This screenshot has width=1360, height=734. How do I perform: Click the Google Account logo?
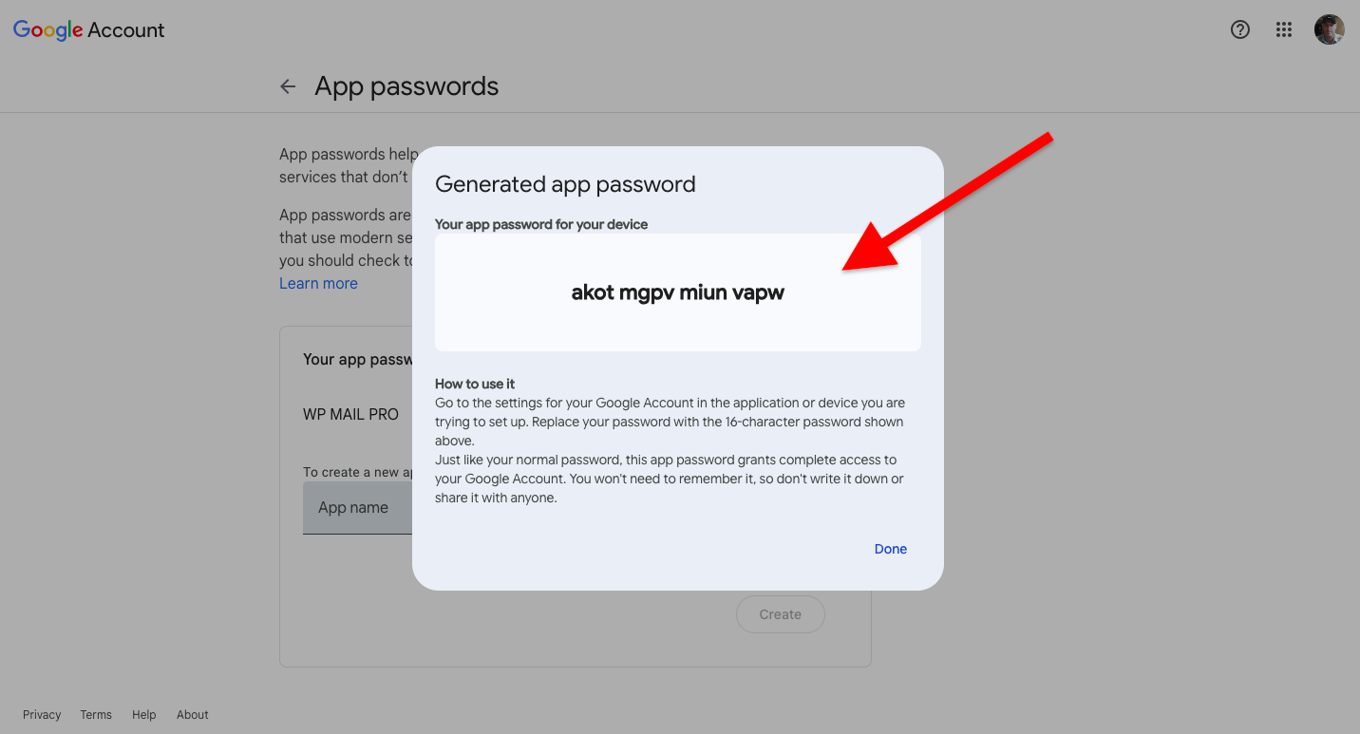coord(88,30)
